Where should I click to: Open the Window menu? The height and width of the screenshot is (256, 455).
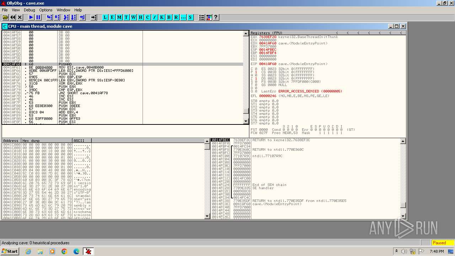coord(63,10)
